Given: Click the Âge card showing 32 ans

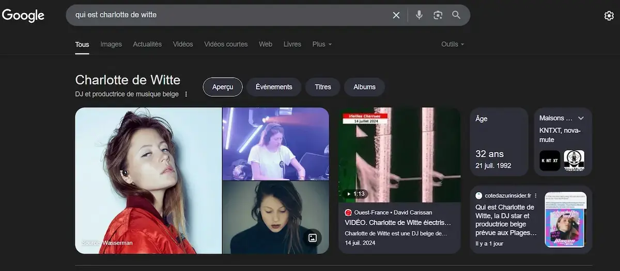Looking at the screenshot, I should pyautogui.click(x=499, y=142).
